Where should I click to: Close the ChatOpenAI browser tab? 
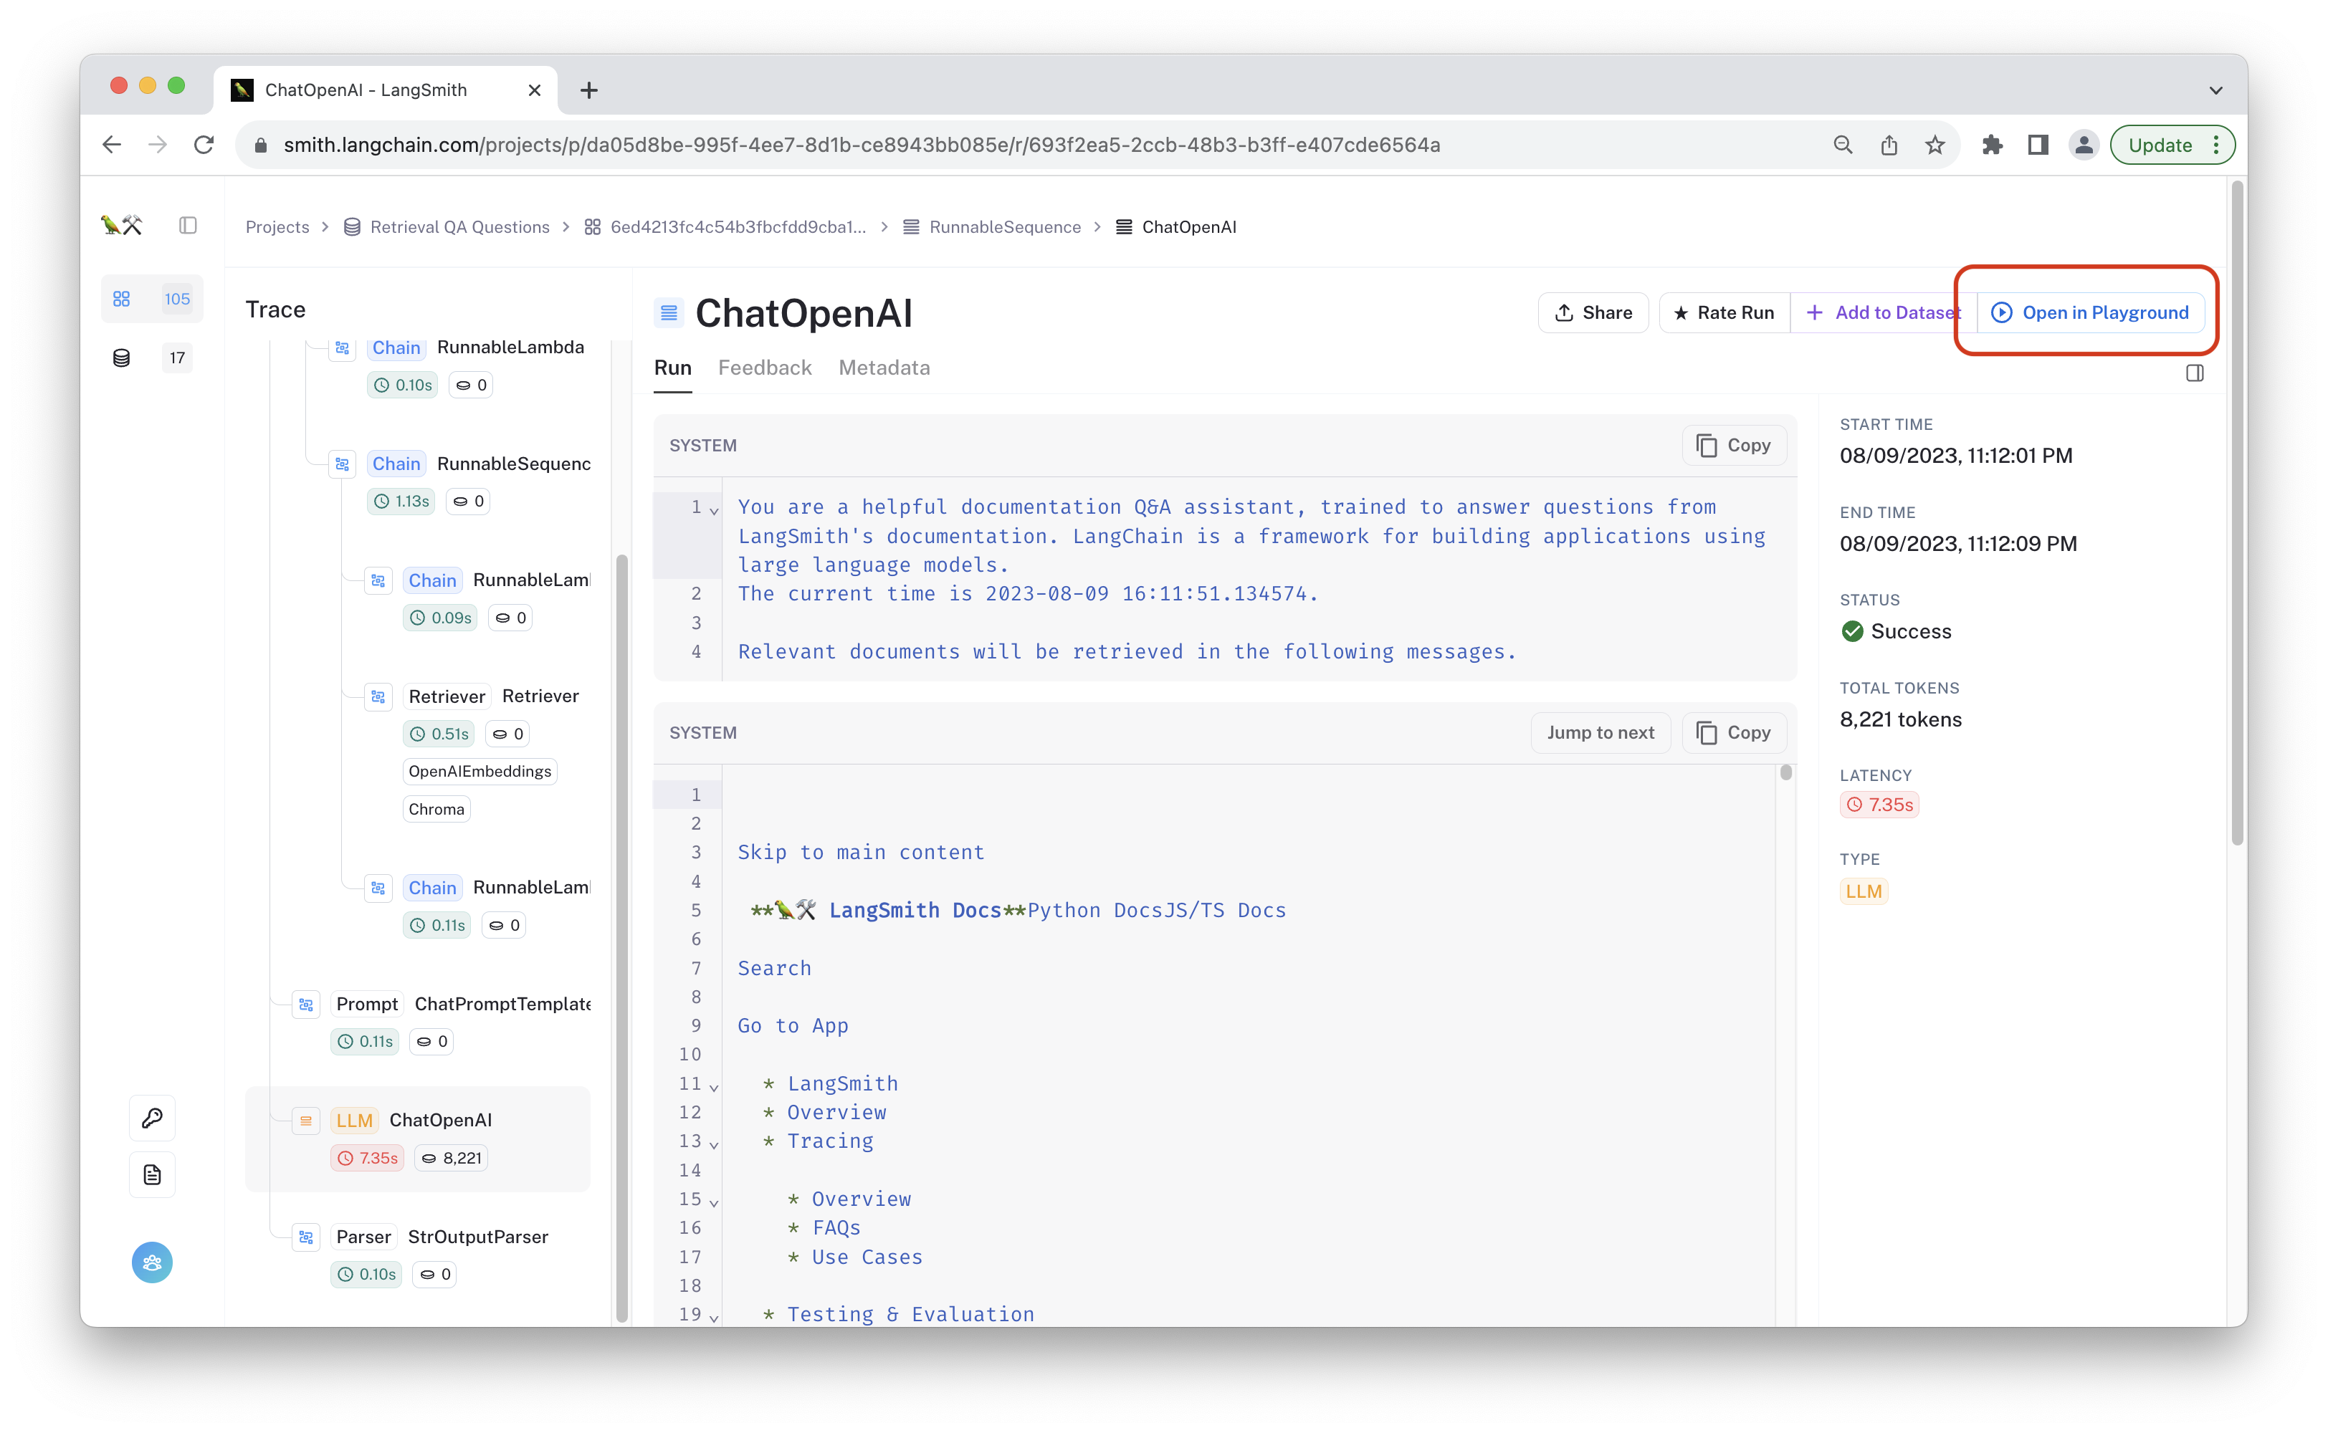[x=535, y=90]
